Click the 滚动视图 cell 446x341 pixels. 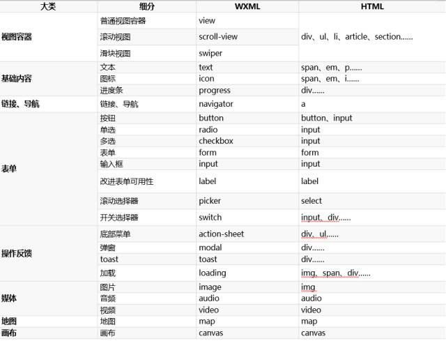[x=147, y=37]
